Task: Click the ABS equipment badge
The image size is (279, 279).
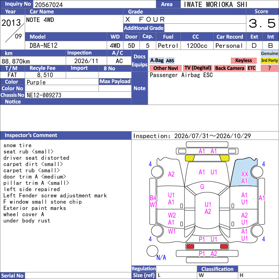Action: tap(170, 61)
